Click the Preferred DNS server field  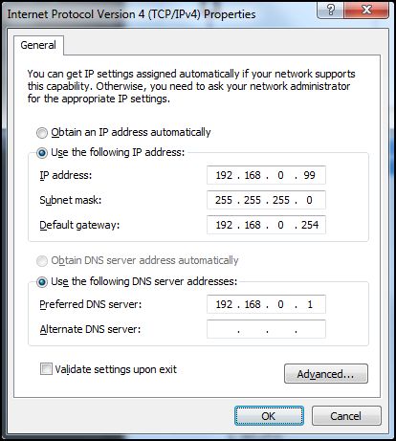[x=266, y=304]
